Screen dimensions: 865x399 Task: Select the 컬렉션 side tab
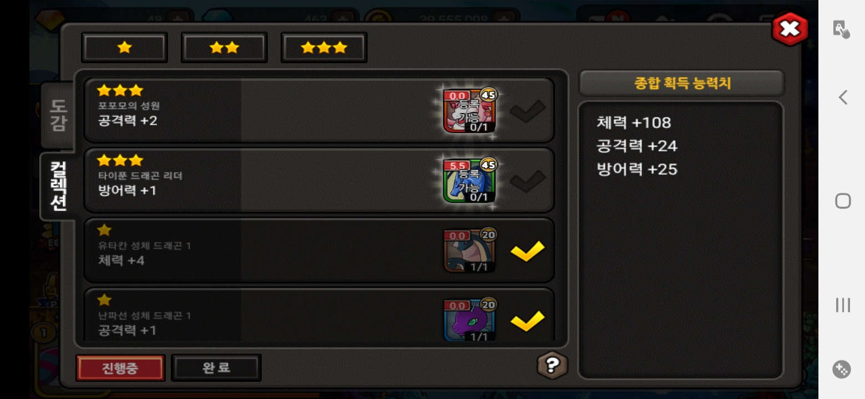point(58,186)
